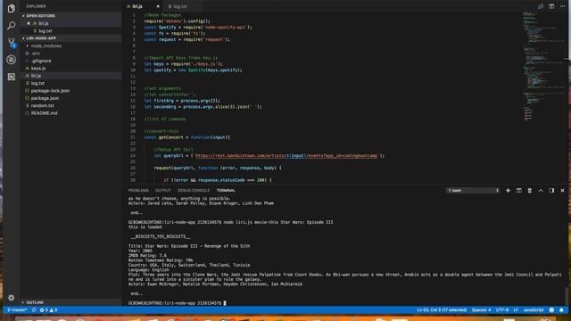Split the editor to the right
The height and width of the screenshot is (321, 571).
[551, 6]
